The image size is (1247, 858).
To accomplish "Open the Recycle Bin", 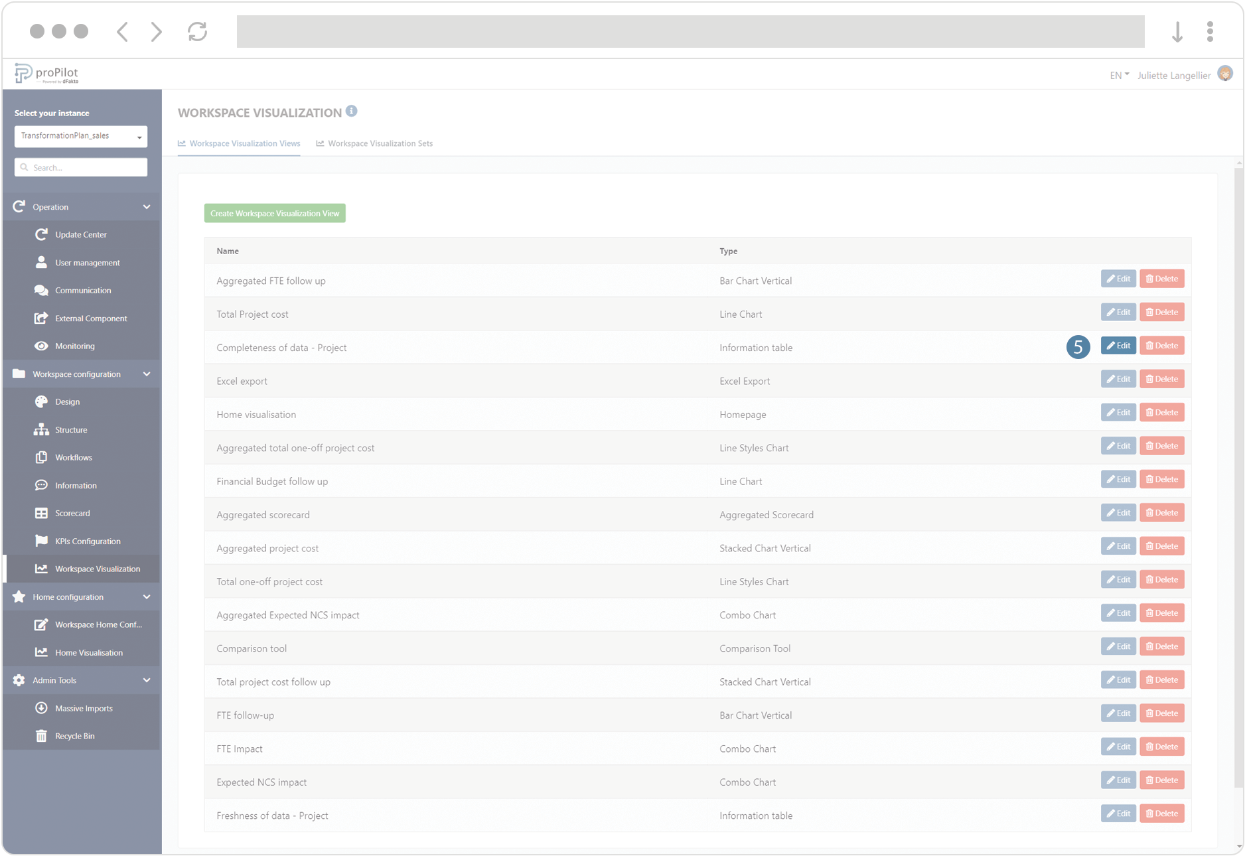I will (74, 735).
